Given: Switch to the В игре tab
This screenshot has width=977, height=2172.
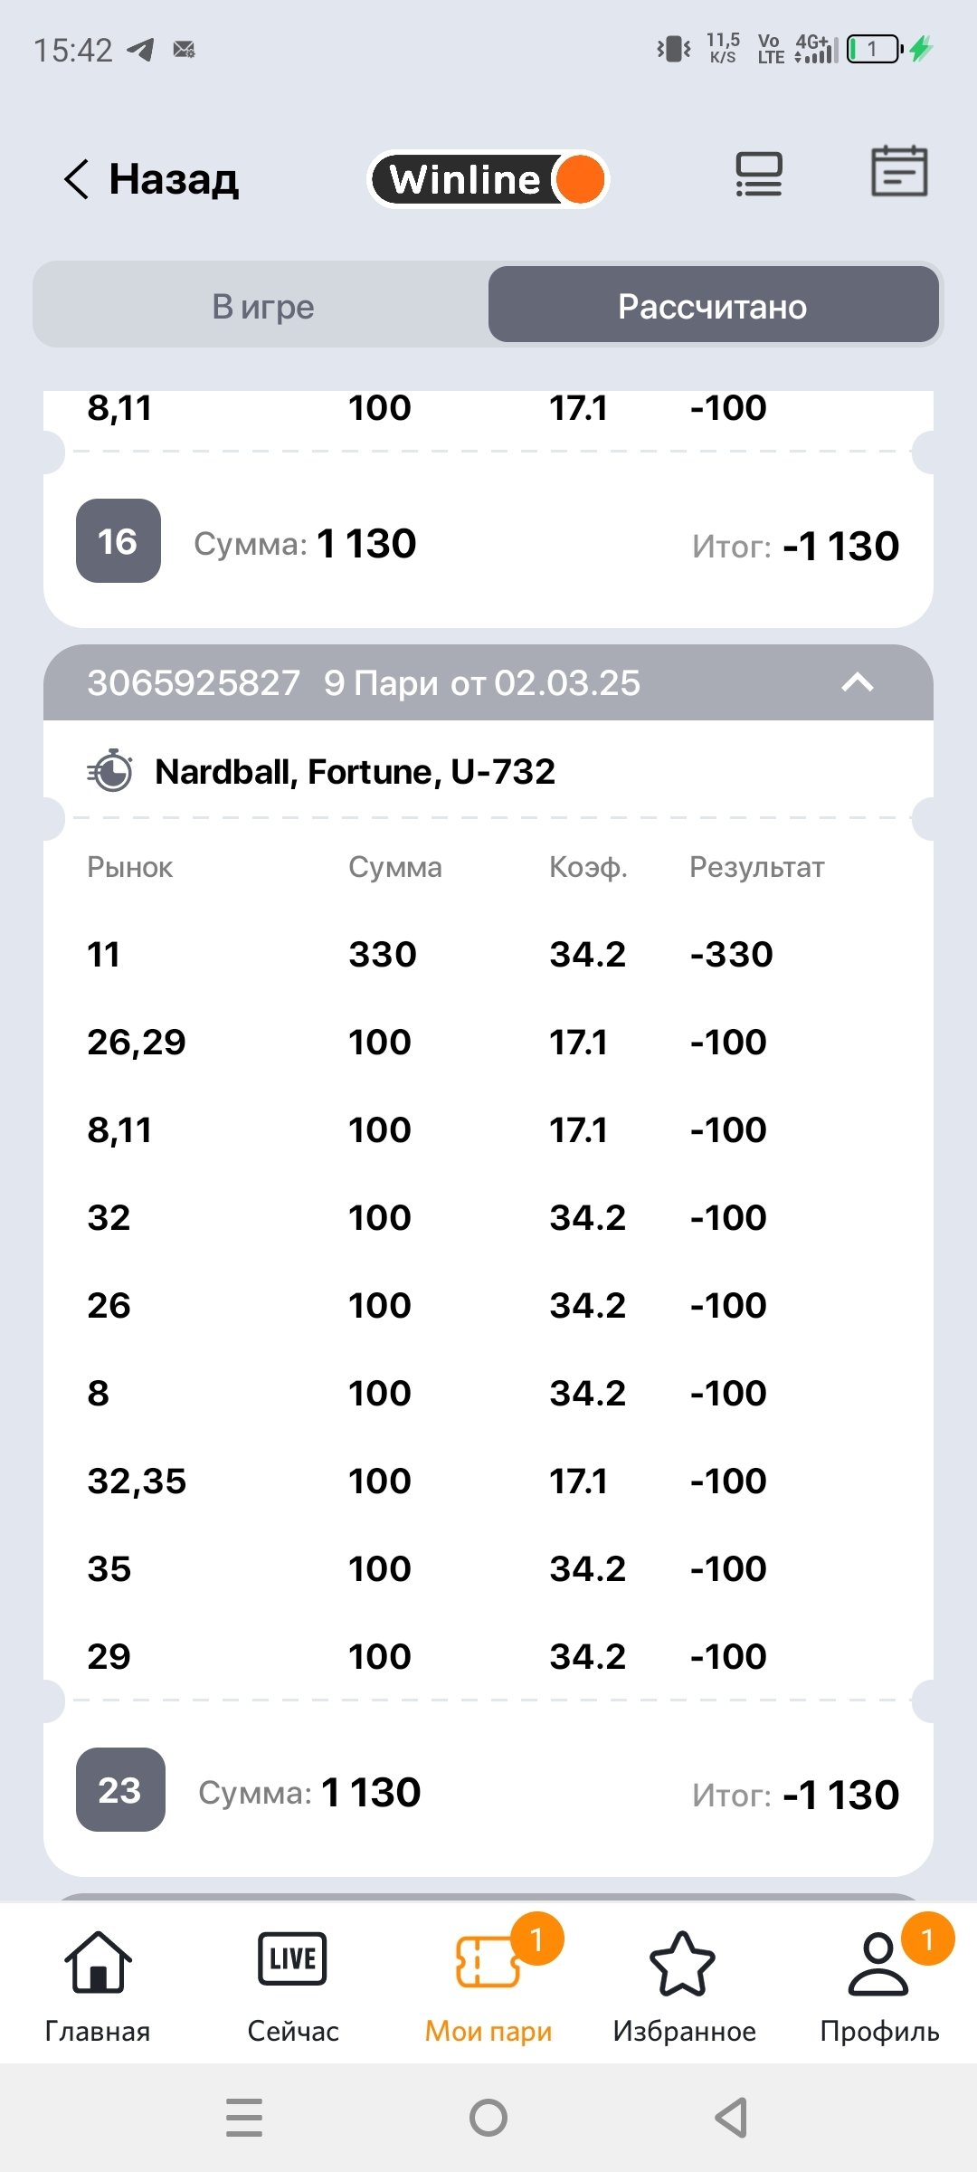Looking at the screenshot, I should [x=262, y=307].
